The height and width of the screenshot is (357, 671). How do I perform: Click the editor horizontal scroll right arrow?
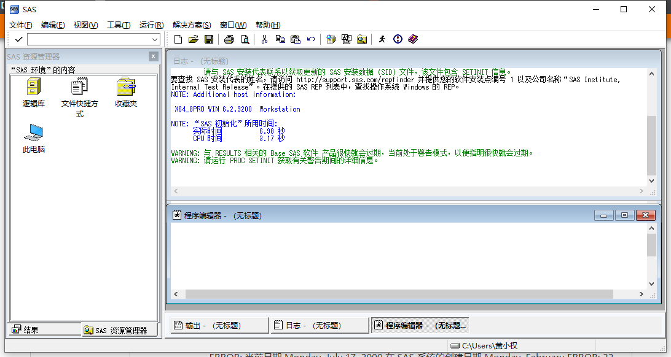tap(641, 294)
